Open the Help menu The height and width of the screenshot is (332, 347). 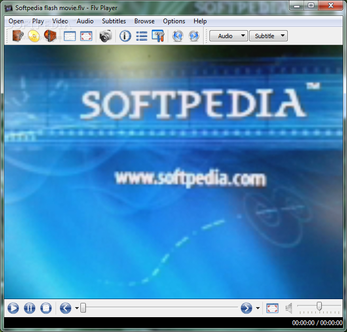[x=200, y=21]
